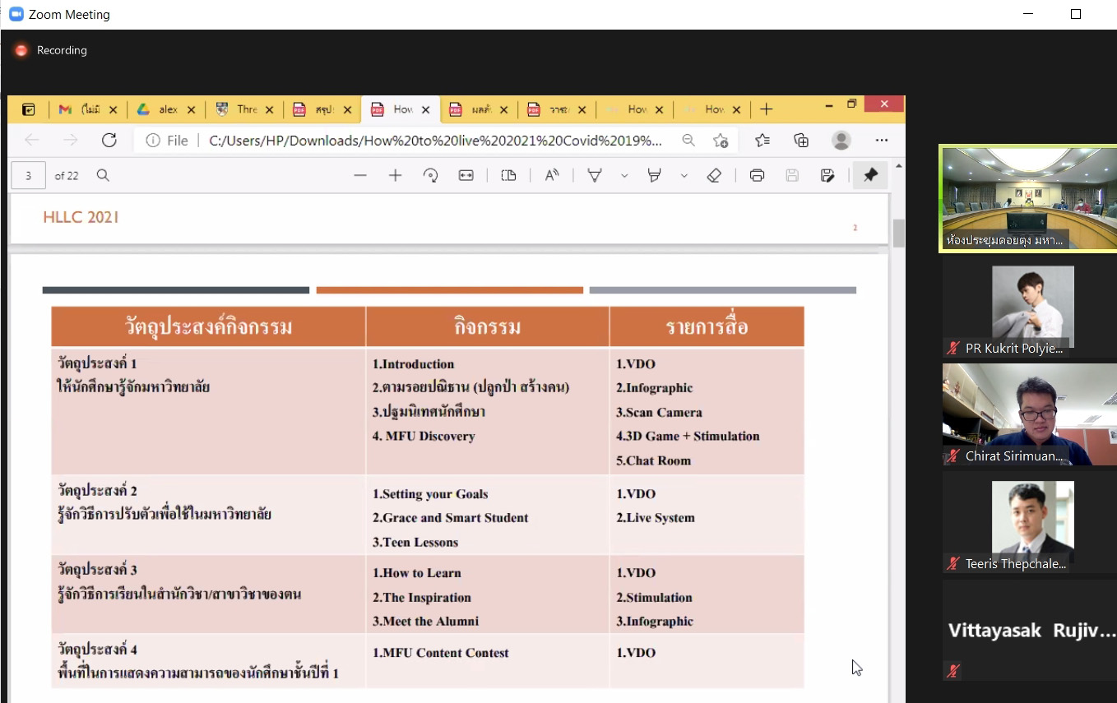
Task: Click the browser refresh button
Action: pyautogui.click(x=109, y=141)
